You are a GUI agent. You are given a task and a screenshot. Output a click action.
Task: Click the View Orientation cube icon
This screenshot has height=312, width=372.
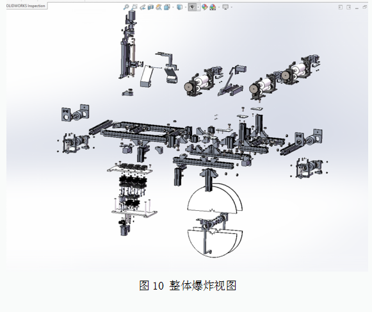pos(166,7)
